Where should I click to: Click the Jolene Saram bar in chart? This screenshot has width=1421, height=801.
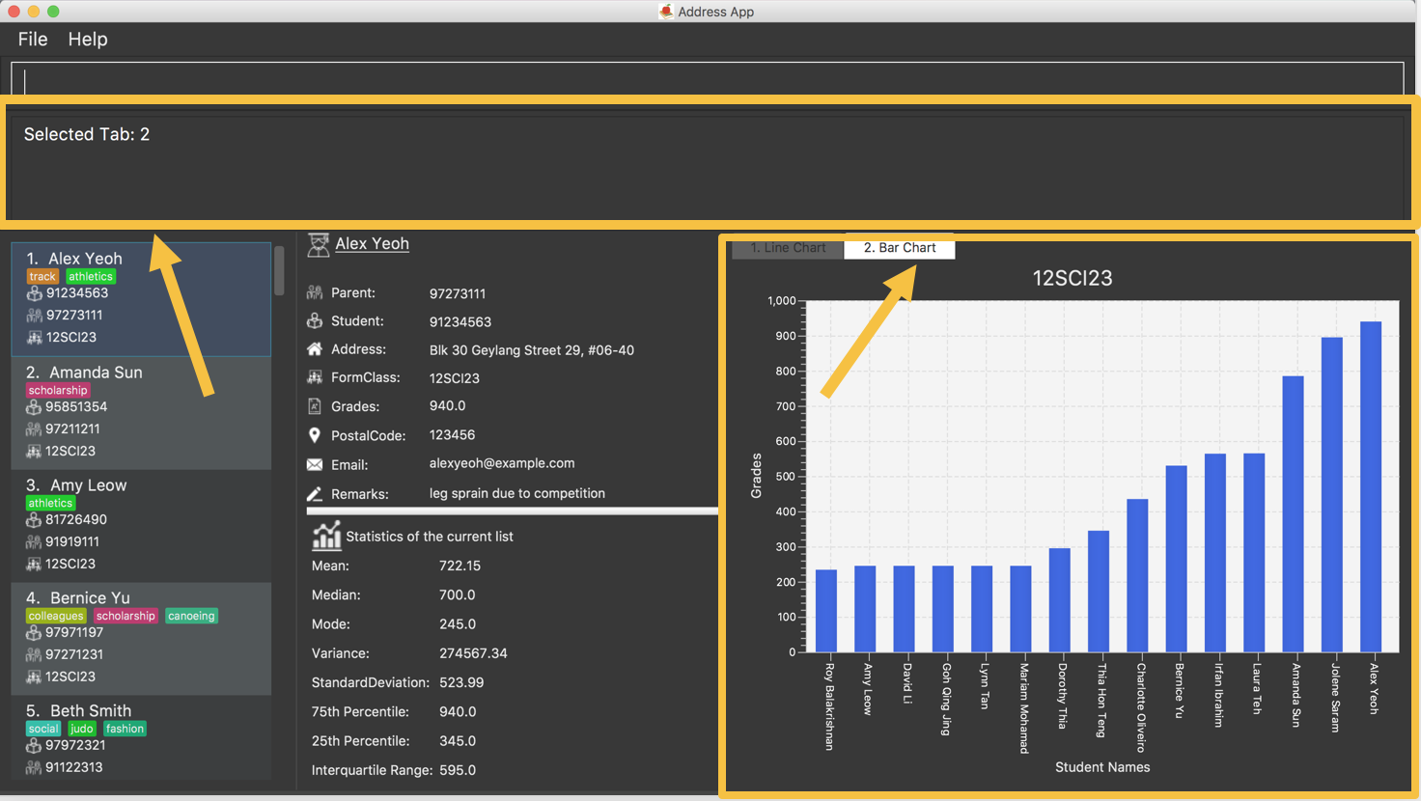tap(1332, 495)
